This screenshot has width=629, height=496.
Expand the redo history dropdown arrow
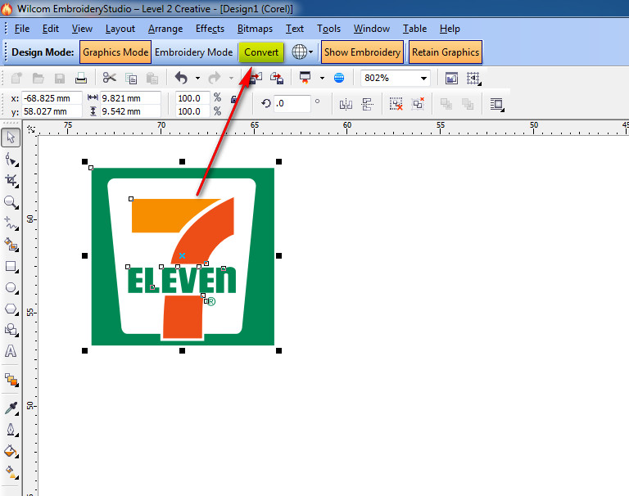[231, 79]
